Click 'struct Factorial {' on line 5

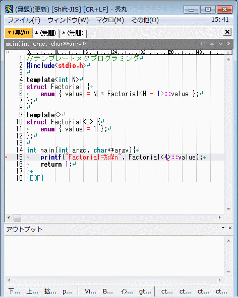58,87
